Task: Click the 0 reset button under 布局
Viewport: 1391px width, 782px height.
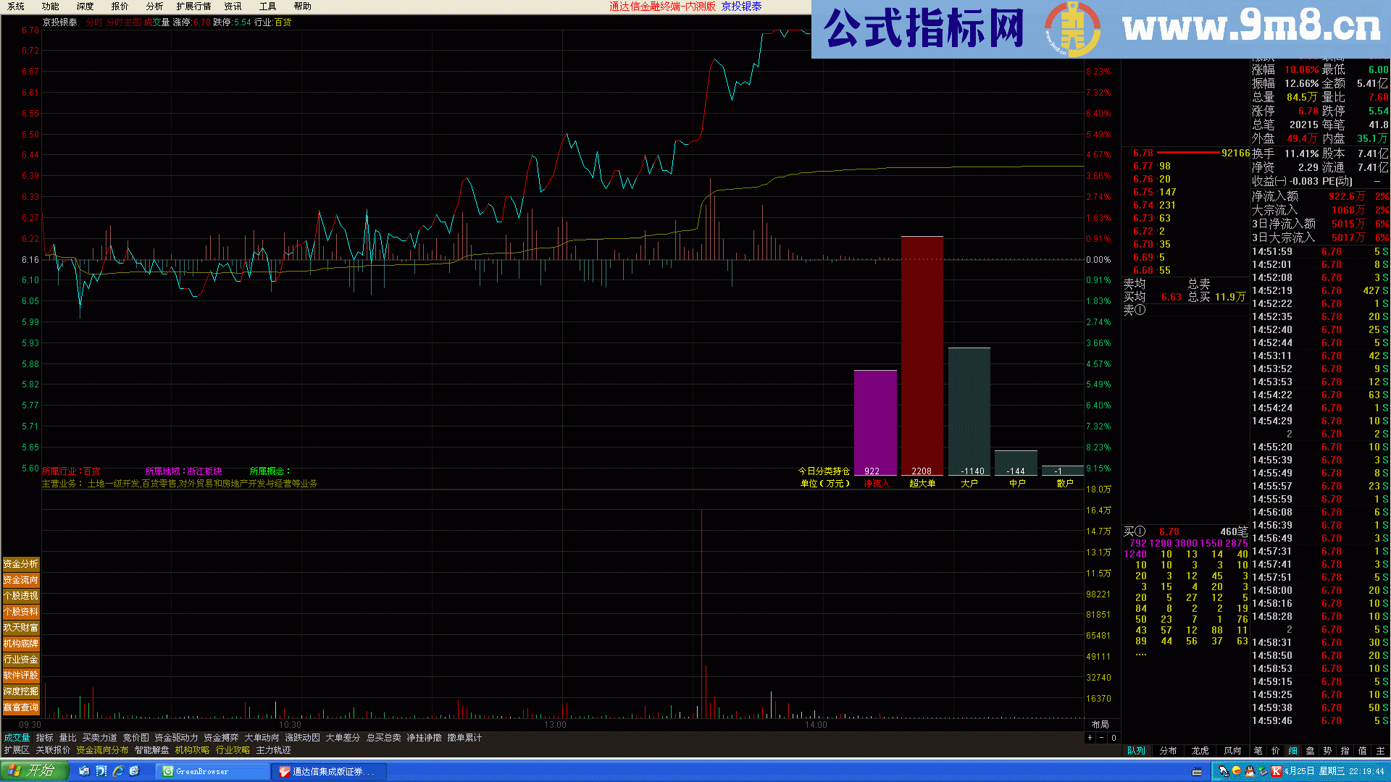Action: pyautogui.click(x=1114, y=738)
